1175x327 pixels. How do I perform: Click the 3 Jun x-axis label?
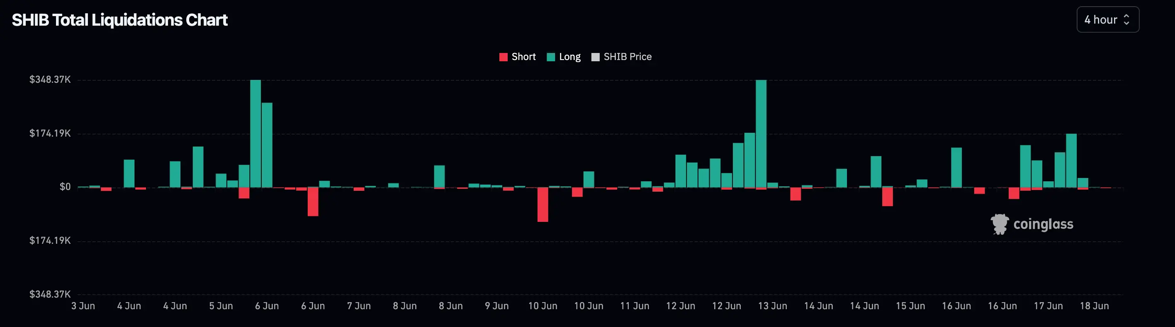tap(83, 306)
